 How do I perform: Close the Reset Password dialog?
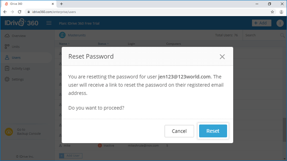pos(222,57)
